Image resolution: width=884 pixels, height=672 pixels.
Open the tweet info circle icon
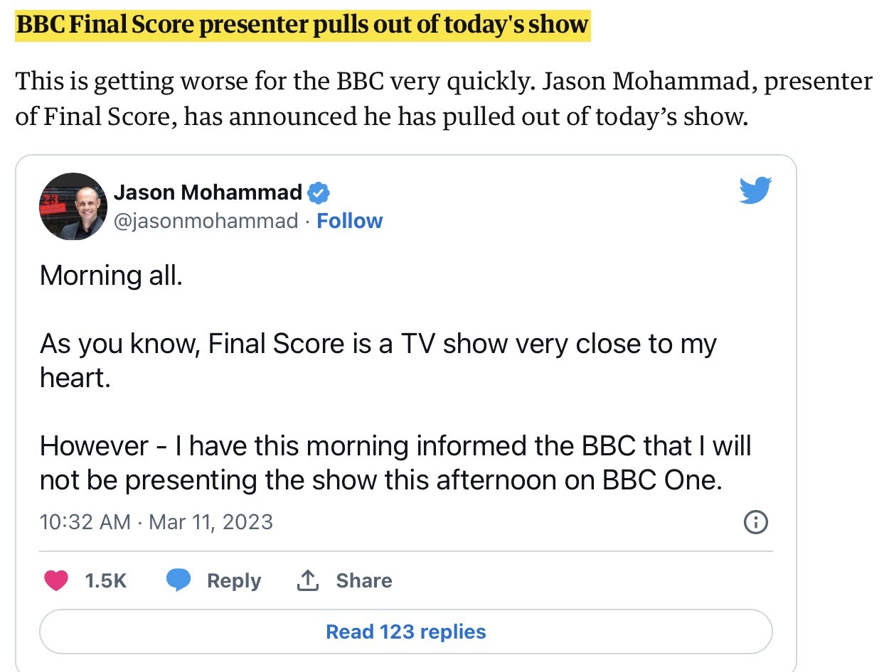coord(755,523)
